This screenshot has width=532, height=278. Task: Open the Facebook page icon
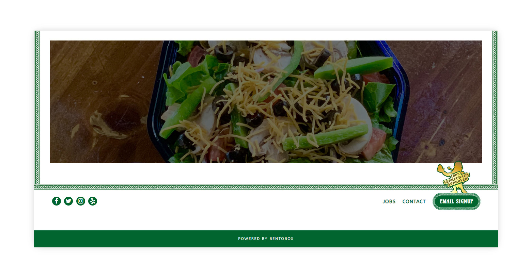(57, 201)
